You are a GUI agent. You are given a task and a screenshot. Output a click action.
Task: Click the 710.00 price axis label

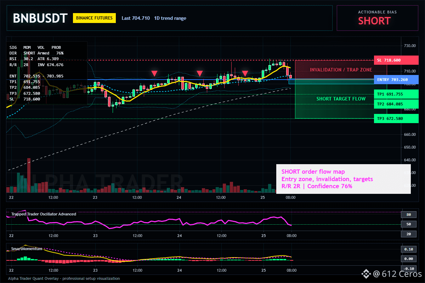pos(409,71)
